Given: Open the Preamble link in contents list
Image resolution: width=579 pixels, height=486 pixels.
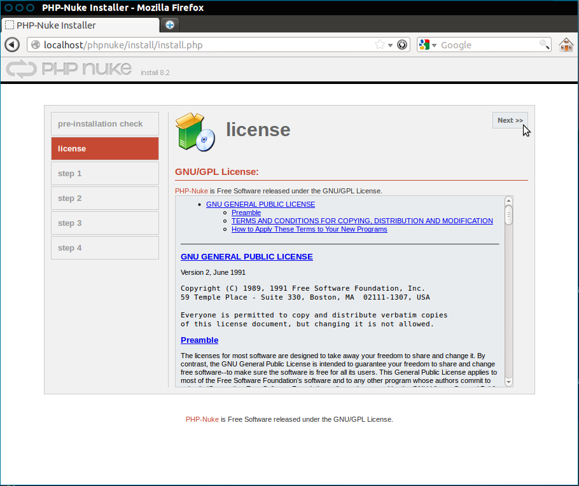Looking at the screenshot, I should click(x=246, y=212).
